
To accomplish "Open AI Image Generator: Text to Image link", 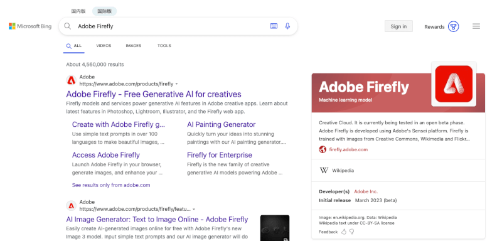I will (x=158, y=219).
